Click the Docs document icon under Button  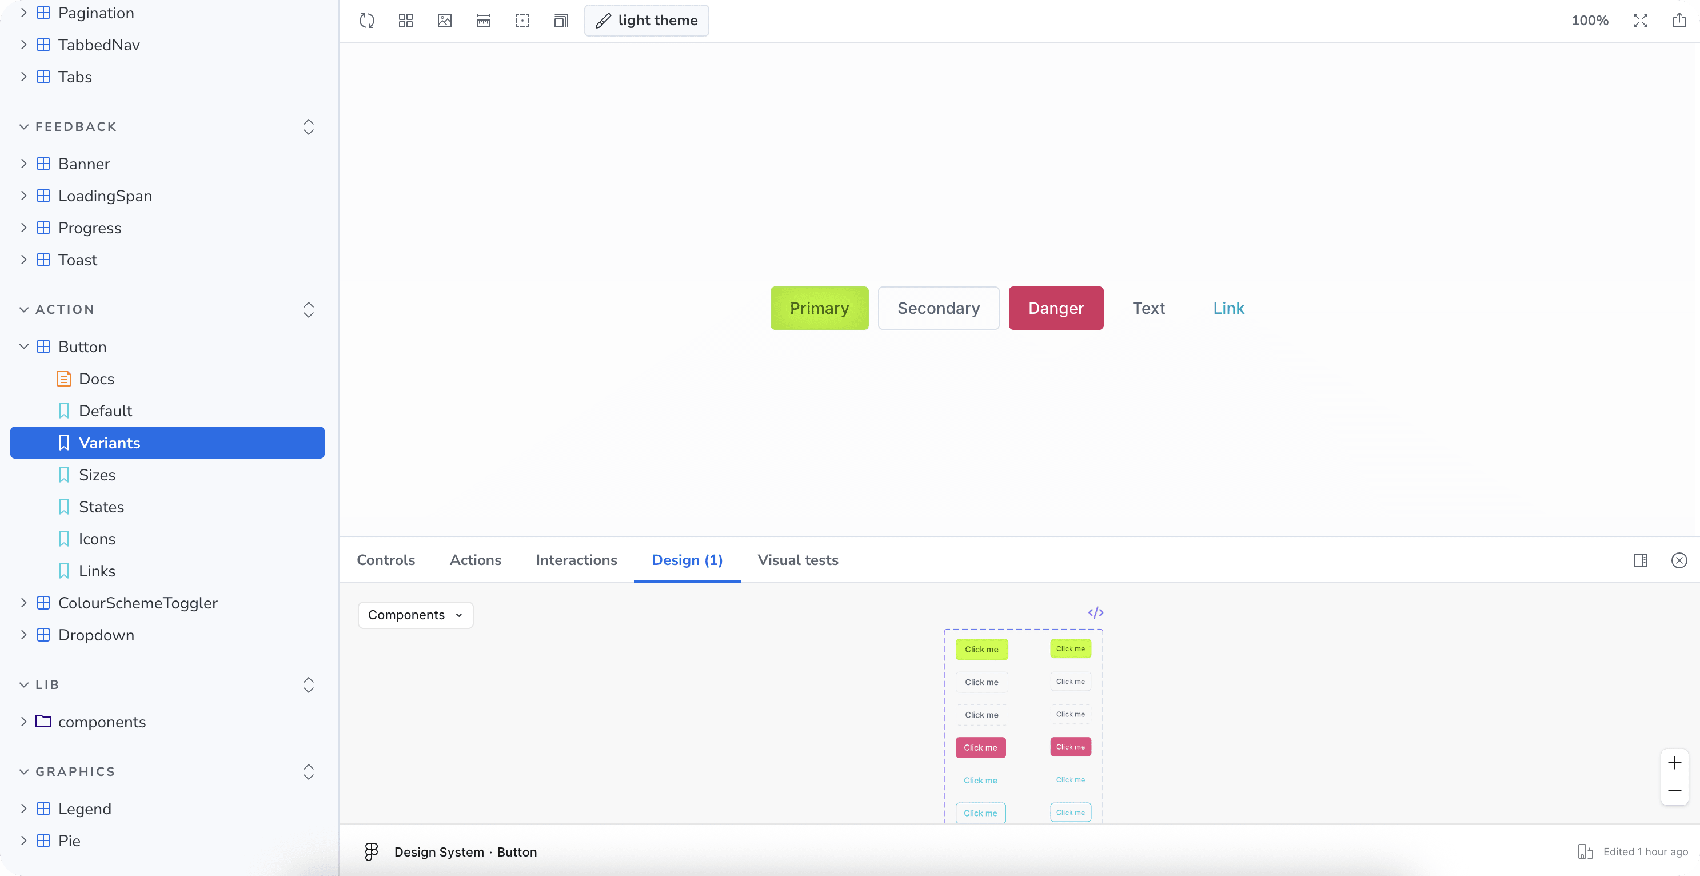click(x=64, y=379)
